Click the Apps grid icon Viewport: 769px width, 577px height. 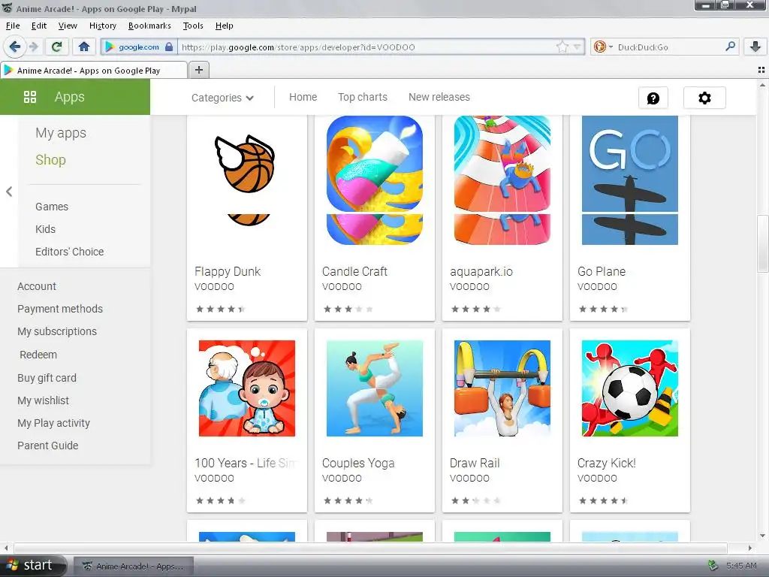click(30, 97)
